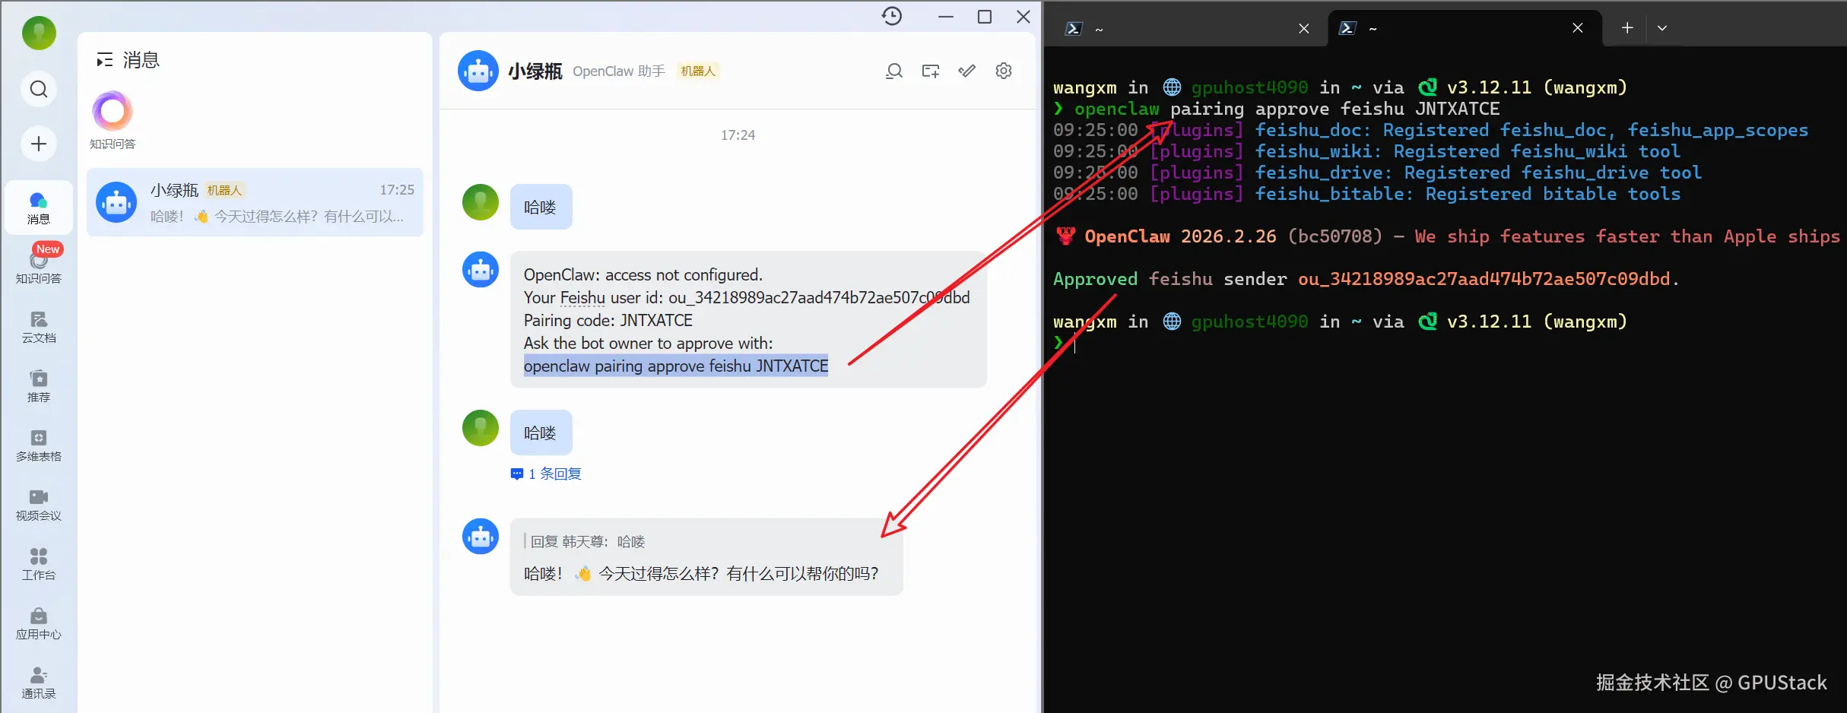This screenshot has width=1847, height=713.
Task: Open the history clock icon in Feishu title bar
Action: 892,16
